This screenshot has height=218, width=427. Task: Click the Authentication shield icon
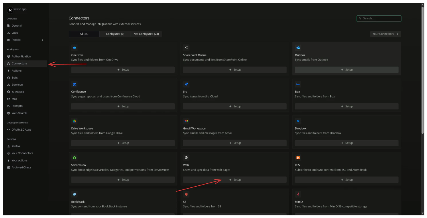coord(9,57)
